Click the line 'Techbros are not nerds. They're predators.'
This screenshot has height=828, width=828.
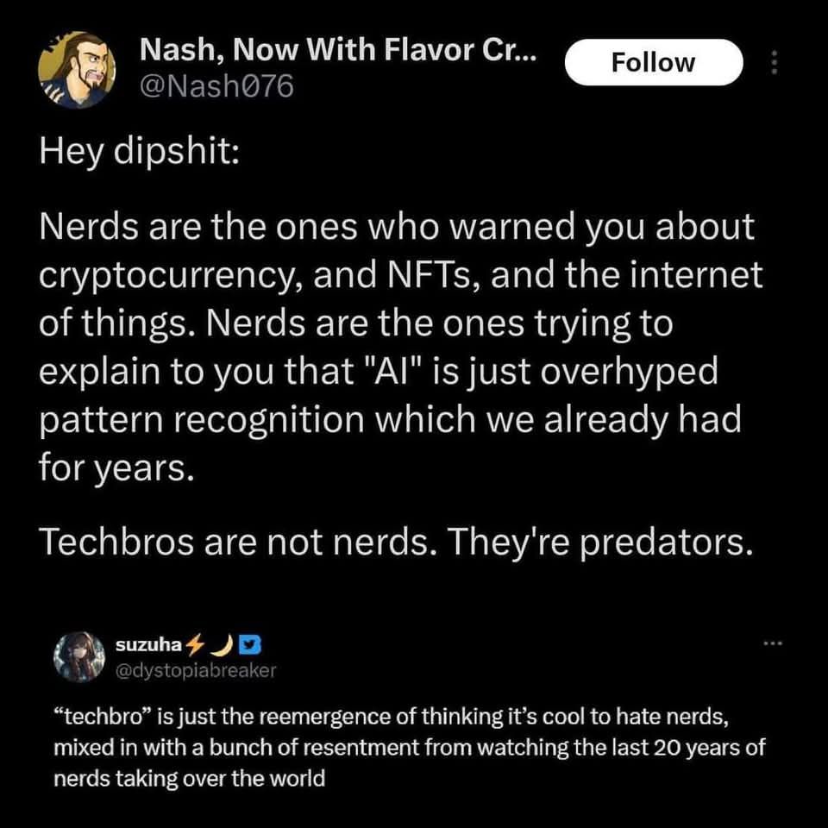click(396, 542)
